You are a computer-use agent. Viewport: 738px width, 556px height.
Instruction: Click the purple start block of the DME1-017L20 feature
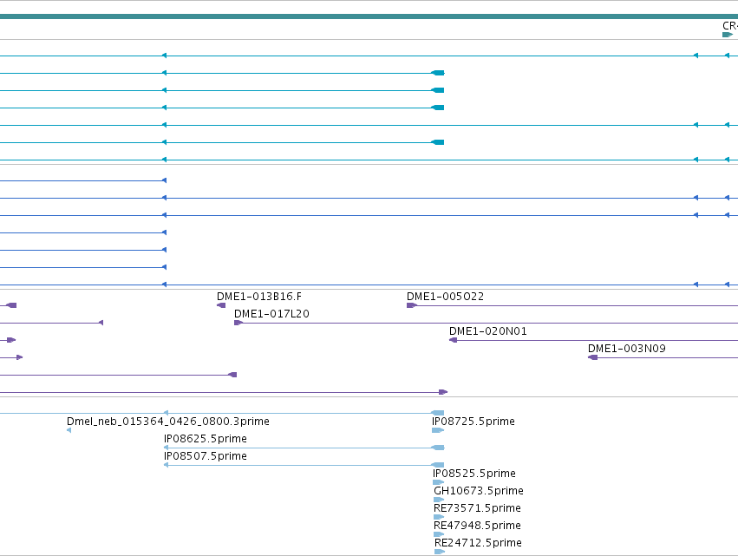pyautogui.click(x=238, y=323)
